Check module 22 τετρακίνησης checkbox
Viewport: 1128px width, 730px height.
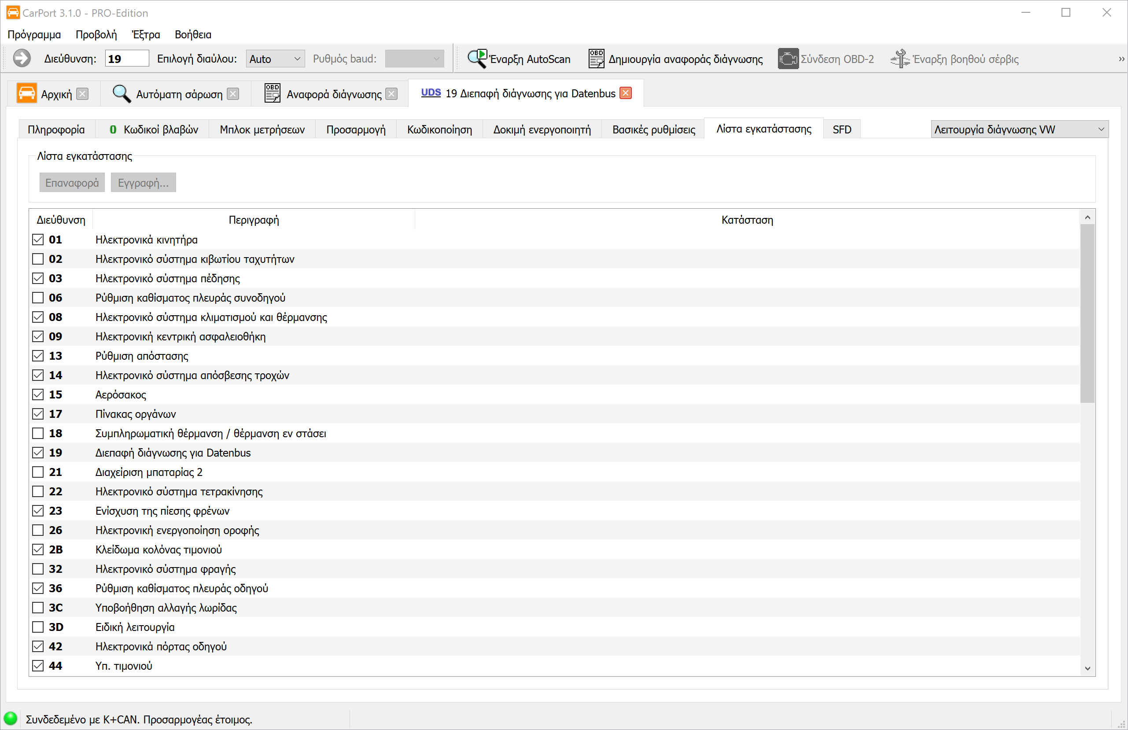(38, 491)
